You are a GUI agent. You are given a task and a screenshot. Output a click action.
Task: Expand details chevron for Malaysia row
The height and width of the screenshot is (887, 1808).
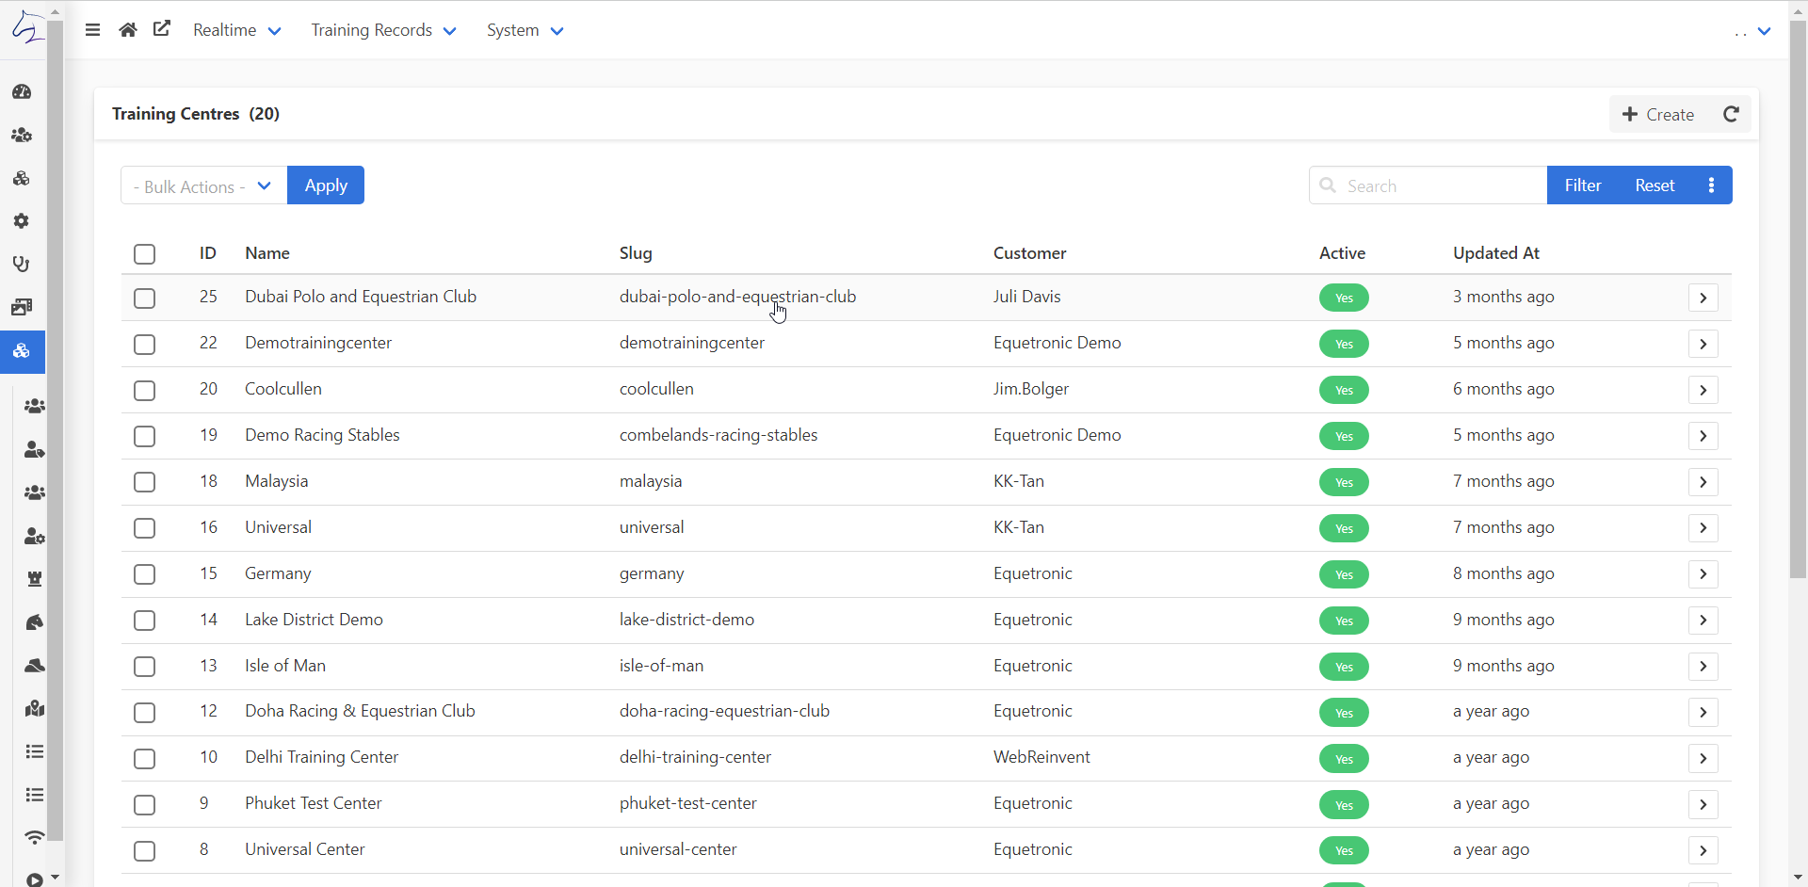pos(1703,482)
